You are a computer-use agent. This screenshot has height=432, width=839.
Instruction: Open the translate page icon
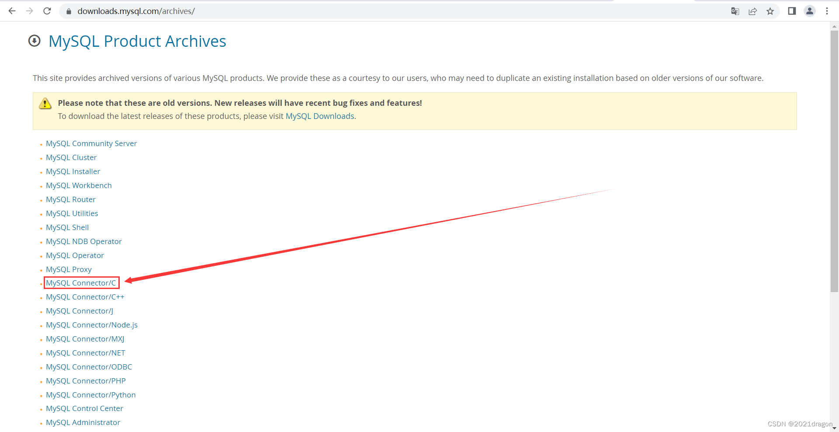[x=735, y=11]
